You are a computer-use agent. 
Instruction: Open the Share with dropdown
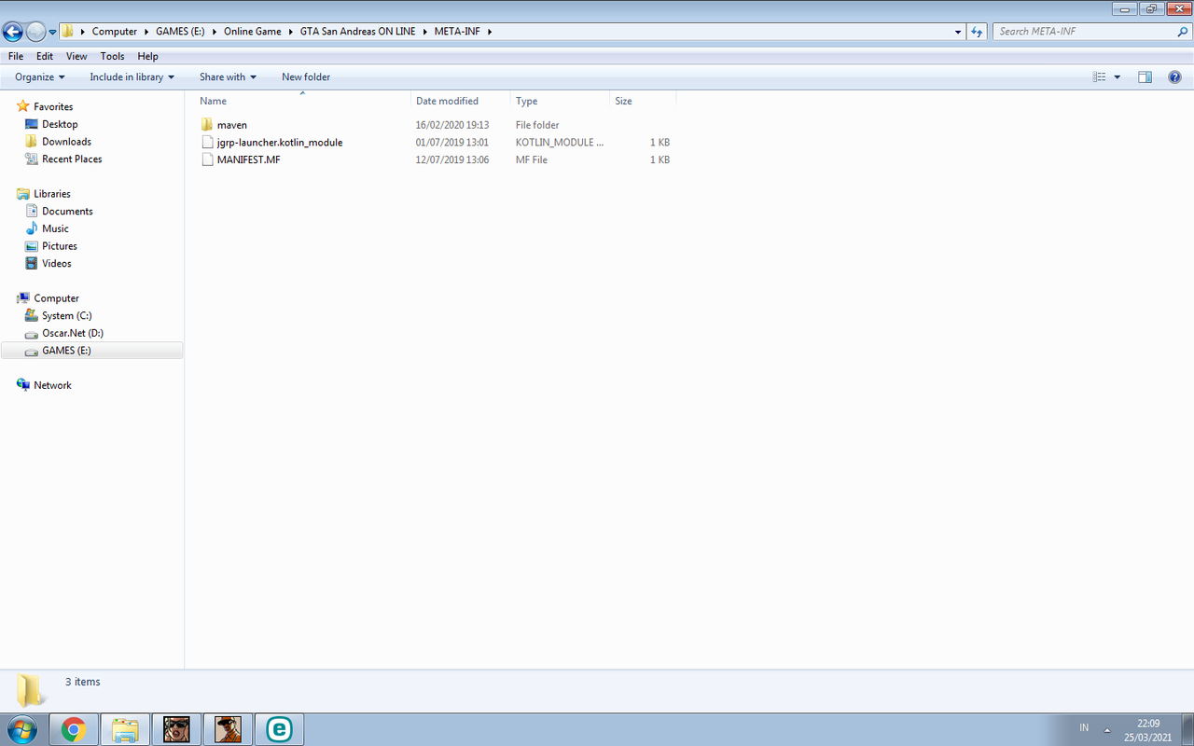(228, 77)
